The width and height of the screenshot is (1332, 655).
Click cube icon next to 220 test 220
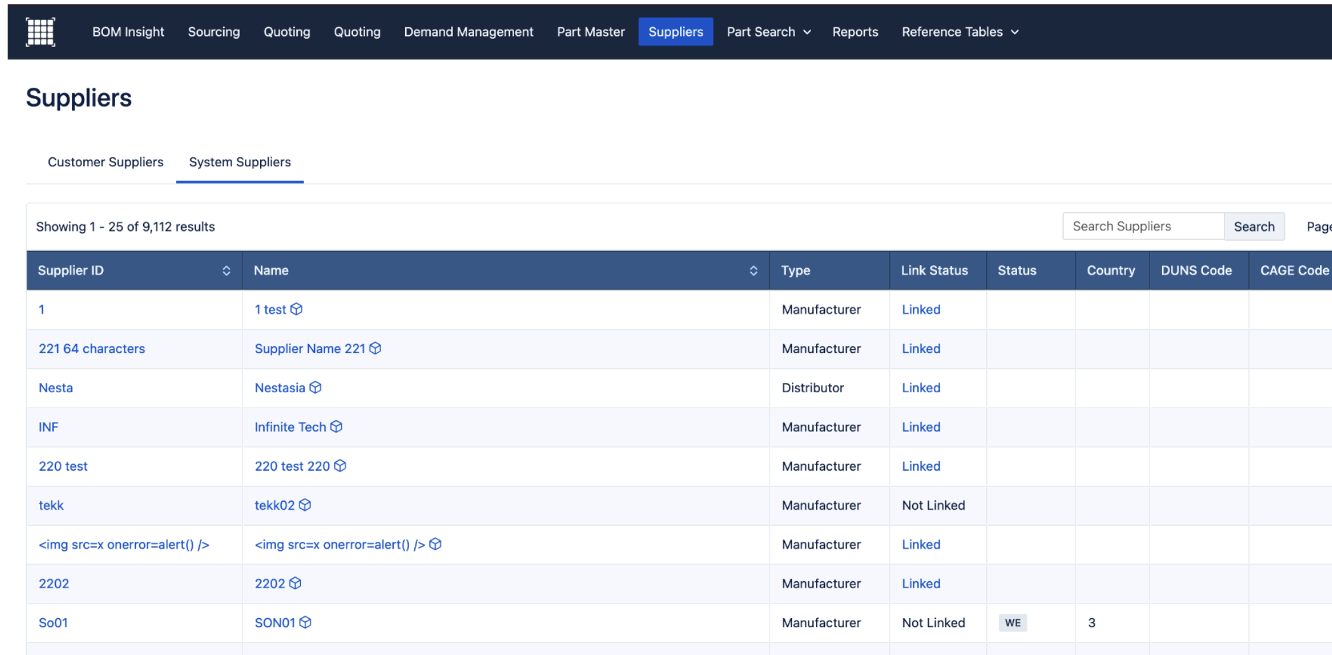coord(340,466)
